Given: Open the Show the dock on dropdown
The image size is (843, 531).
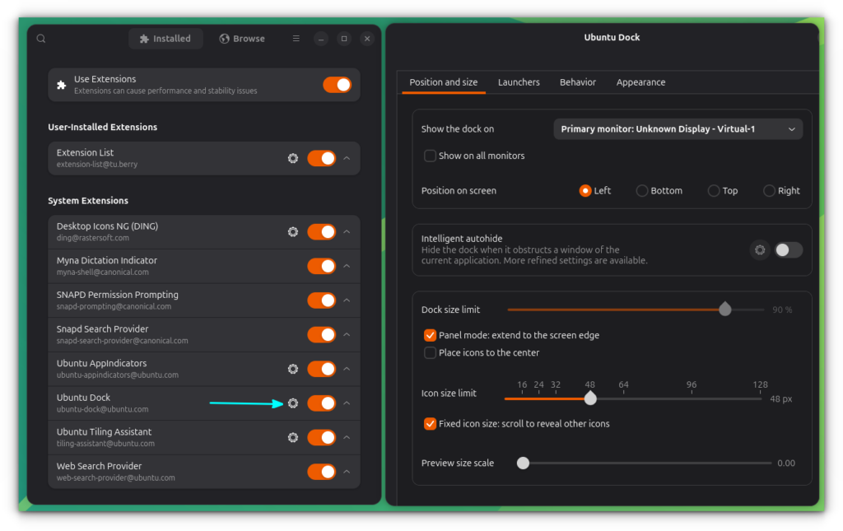Looking at the screenshot, I should [678, 129].
